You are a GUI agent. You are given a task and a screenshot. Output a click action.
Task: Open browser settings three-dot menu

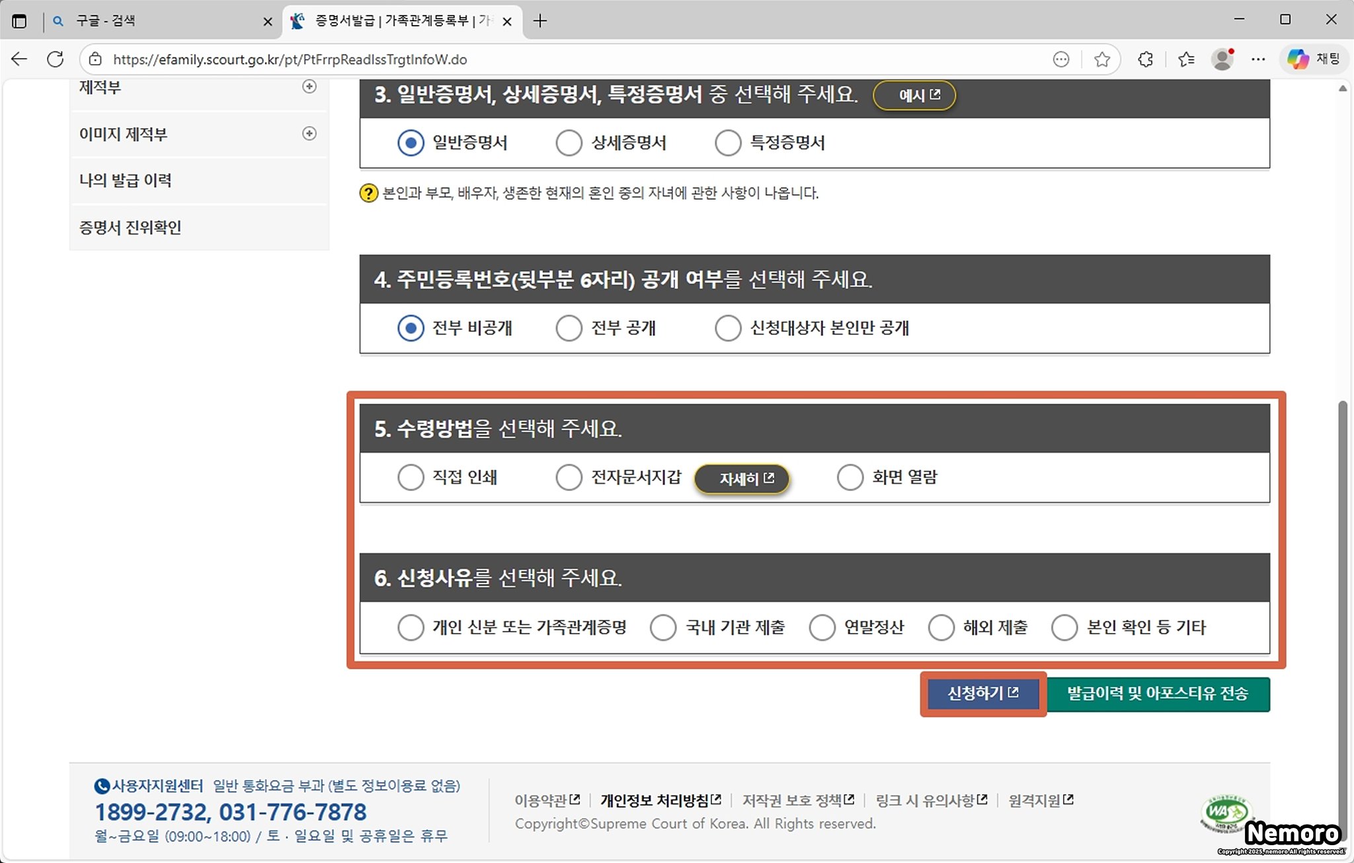1258,59
